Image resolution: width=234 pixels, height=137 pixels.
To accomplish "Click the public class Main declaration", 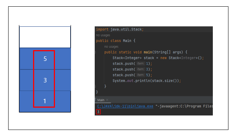I will pos(116,41).
